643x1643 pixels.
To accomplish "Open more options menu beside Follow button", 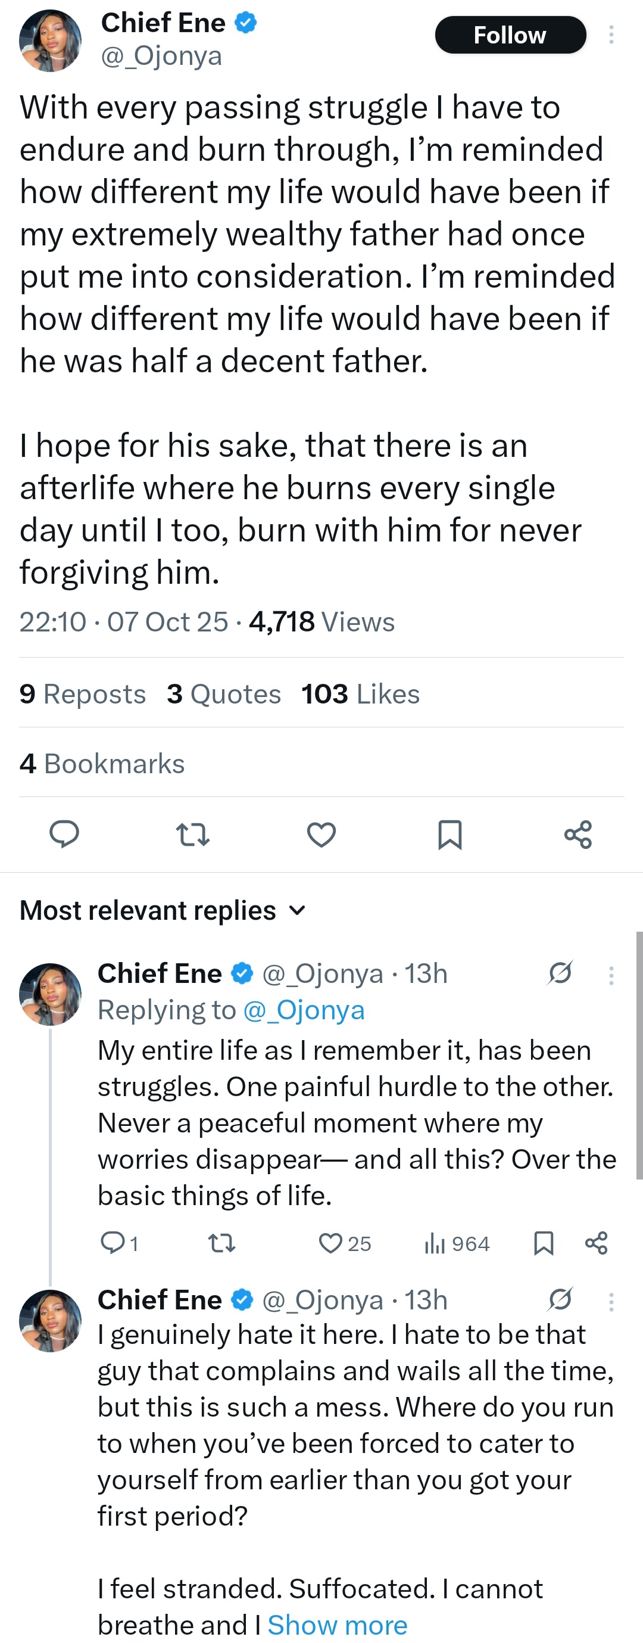I will click(x=611, y=35).
